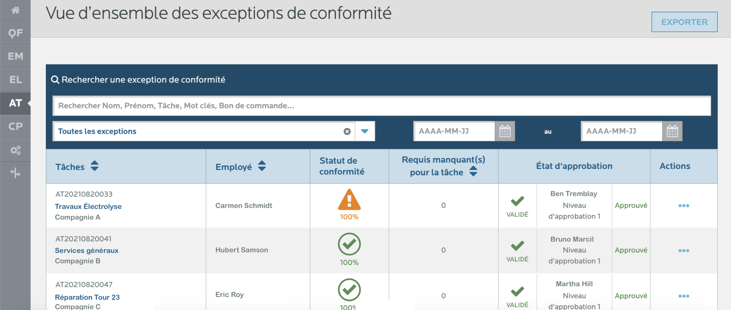Open the Travaux Électrolyse task link

coord(88,206)
